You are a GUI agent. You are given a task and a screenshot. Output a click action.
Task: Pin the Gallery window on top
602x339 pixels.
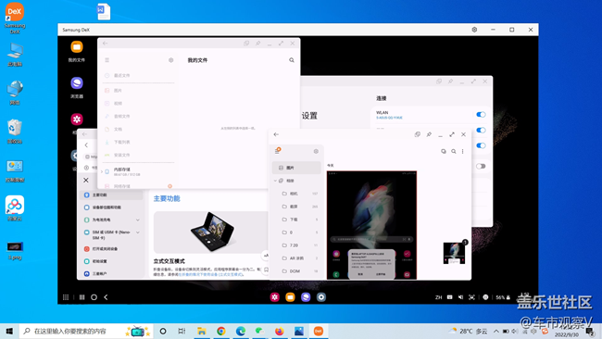(429, 134)
